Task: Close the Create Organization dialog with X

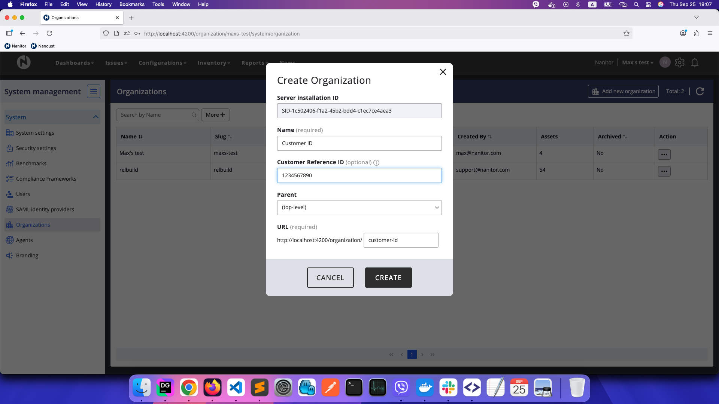Action: pyautogui.click(x=443, y=72)
